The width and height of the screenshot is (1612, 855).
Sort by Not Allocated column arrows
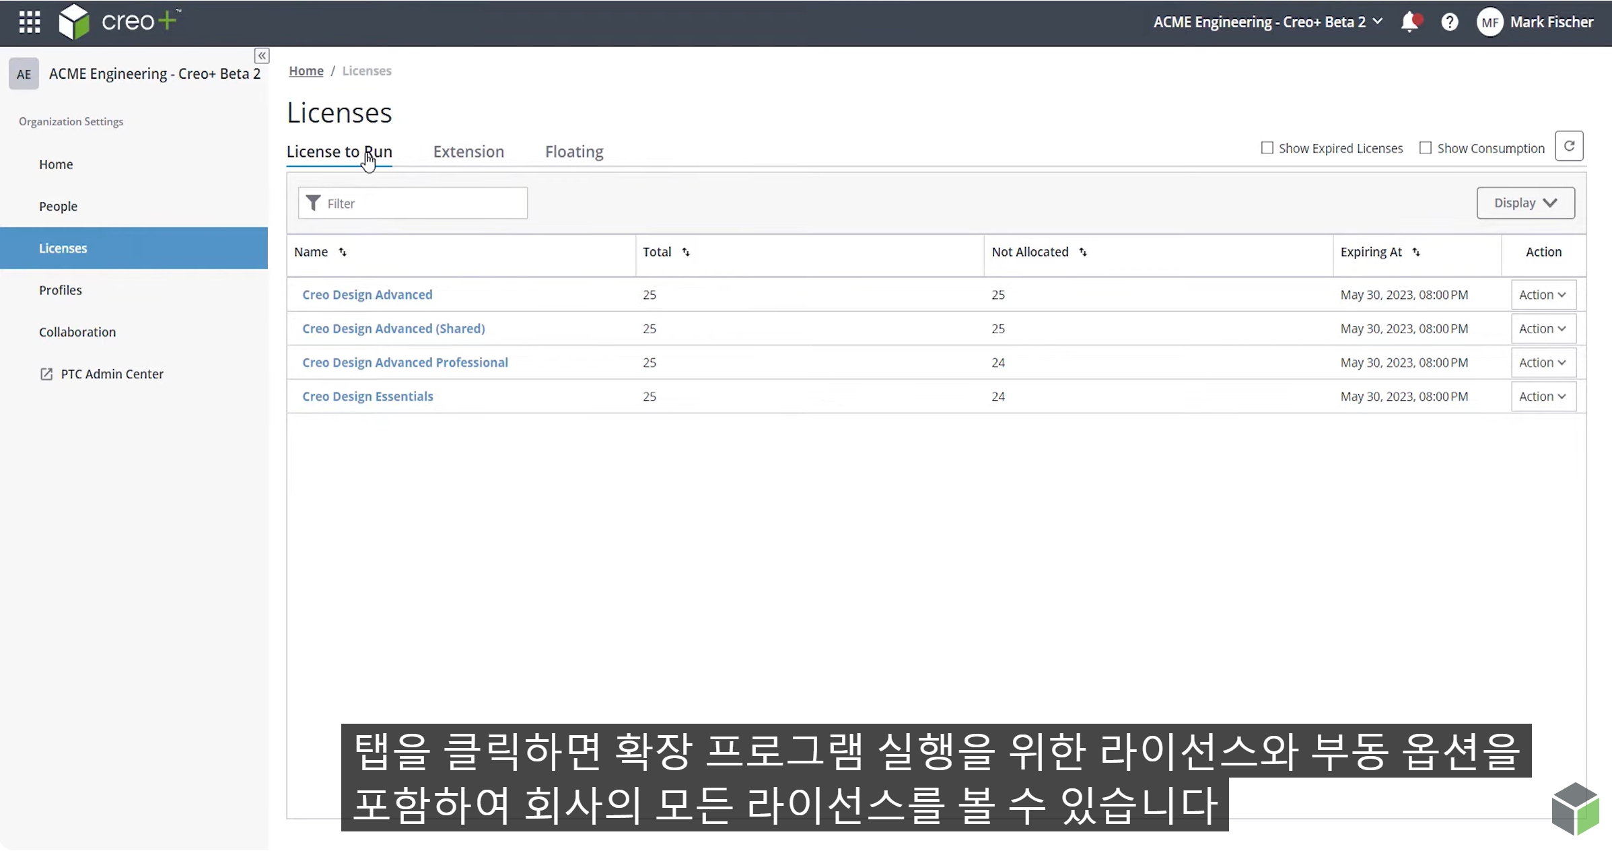(1083, 252)
